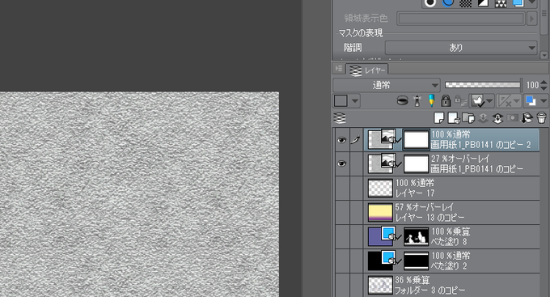Hide the 27% オーバーレイ paper layer

341,163
